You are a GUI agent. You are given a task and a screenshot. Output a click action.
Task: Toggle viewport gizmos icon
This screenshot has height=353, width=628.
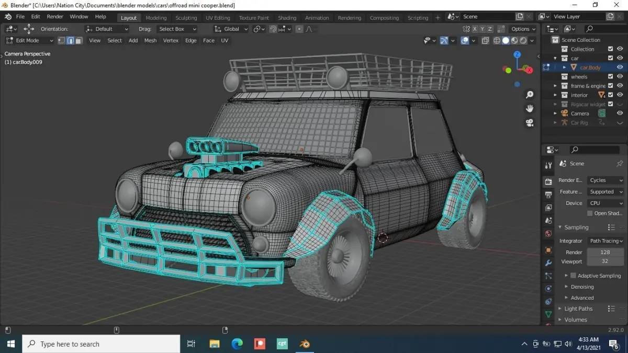click(x=444, y=40)
